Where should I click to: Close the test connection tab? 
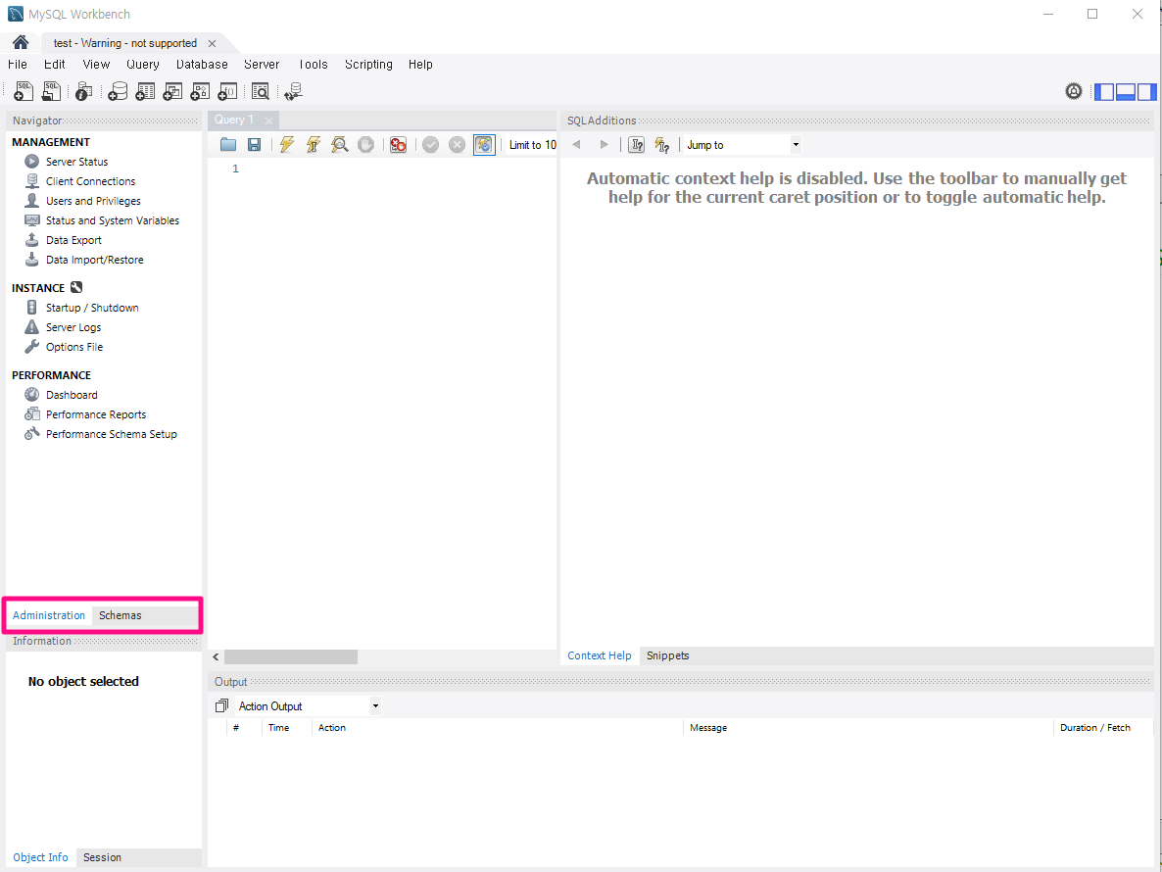[x=212, y=44]
